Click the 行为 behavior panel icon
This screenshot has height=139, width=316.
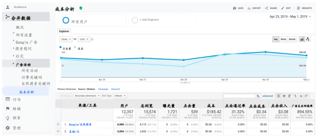pos(8,99)
